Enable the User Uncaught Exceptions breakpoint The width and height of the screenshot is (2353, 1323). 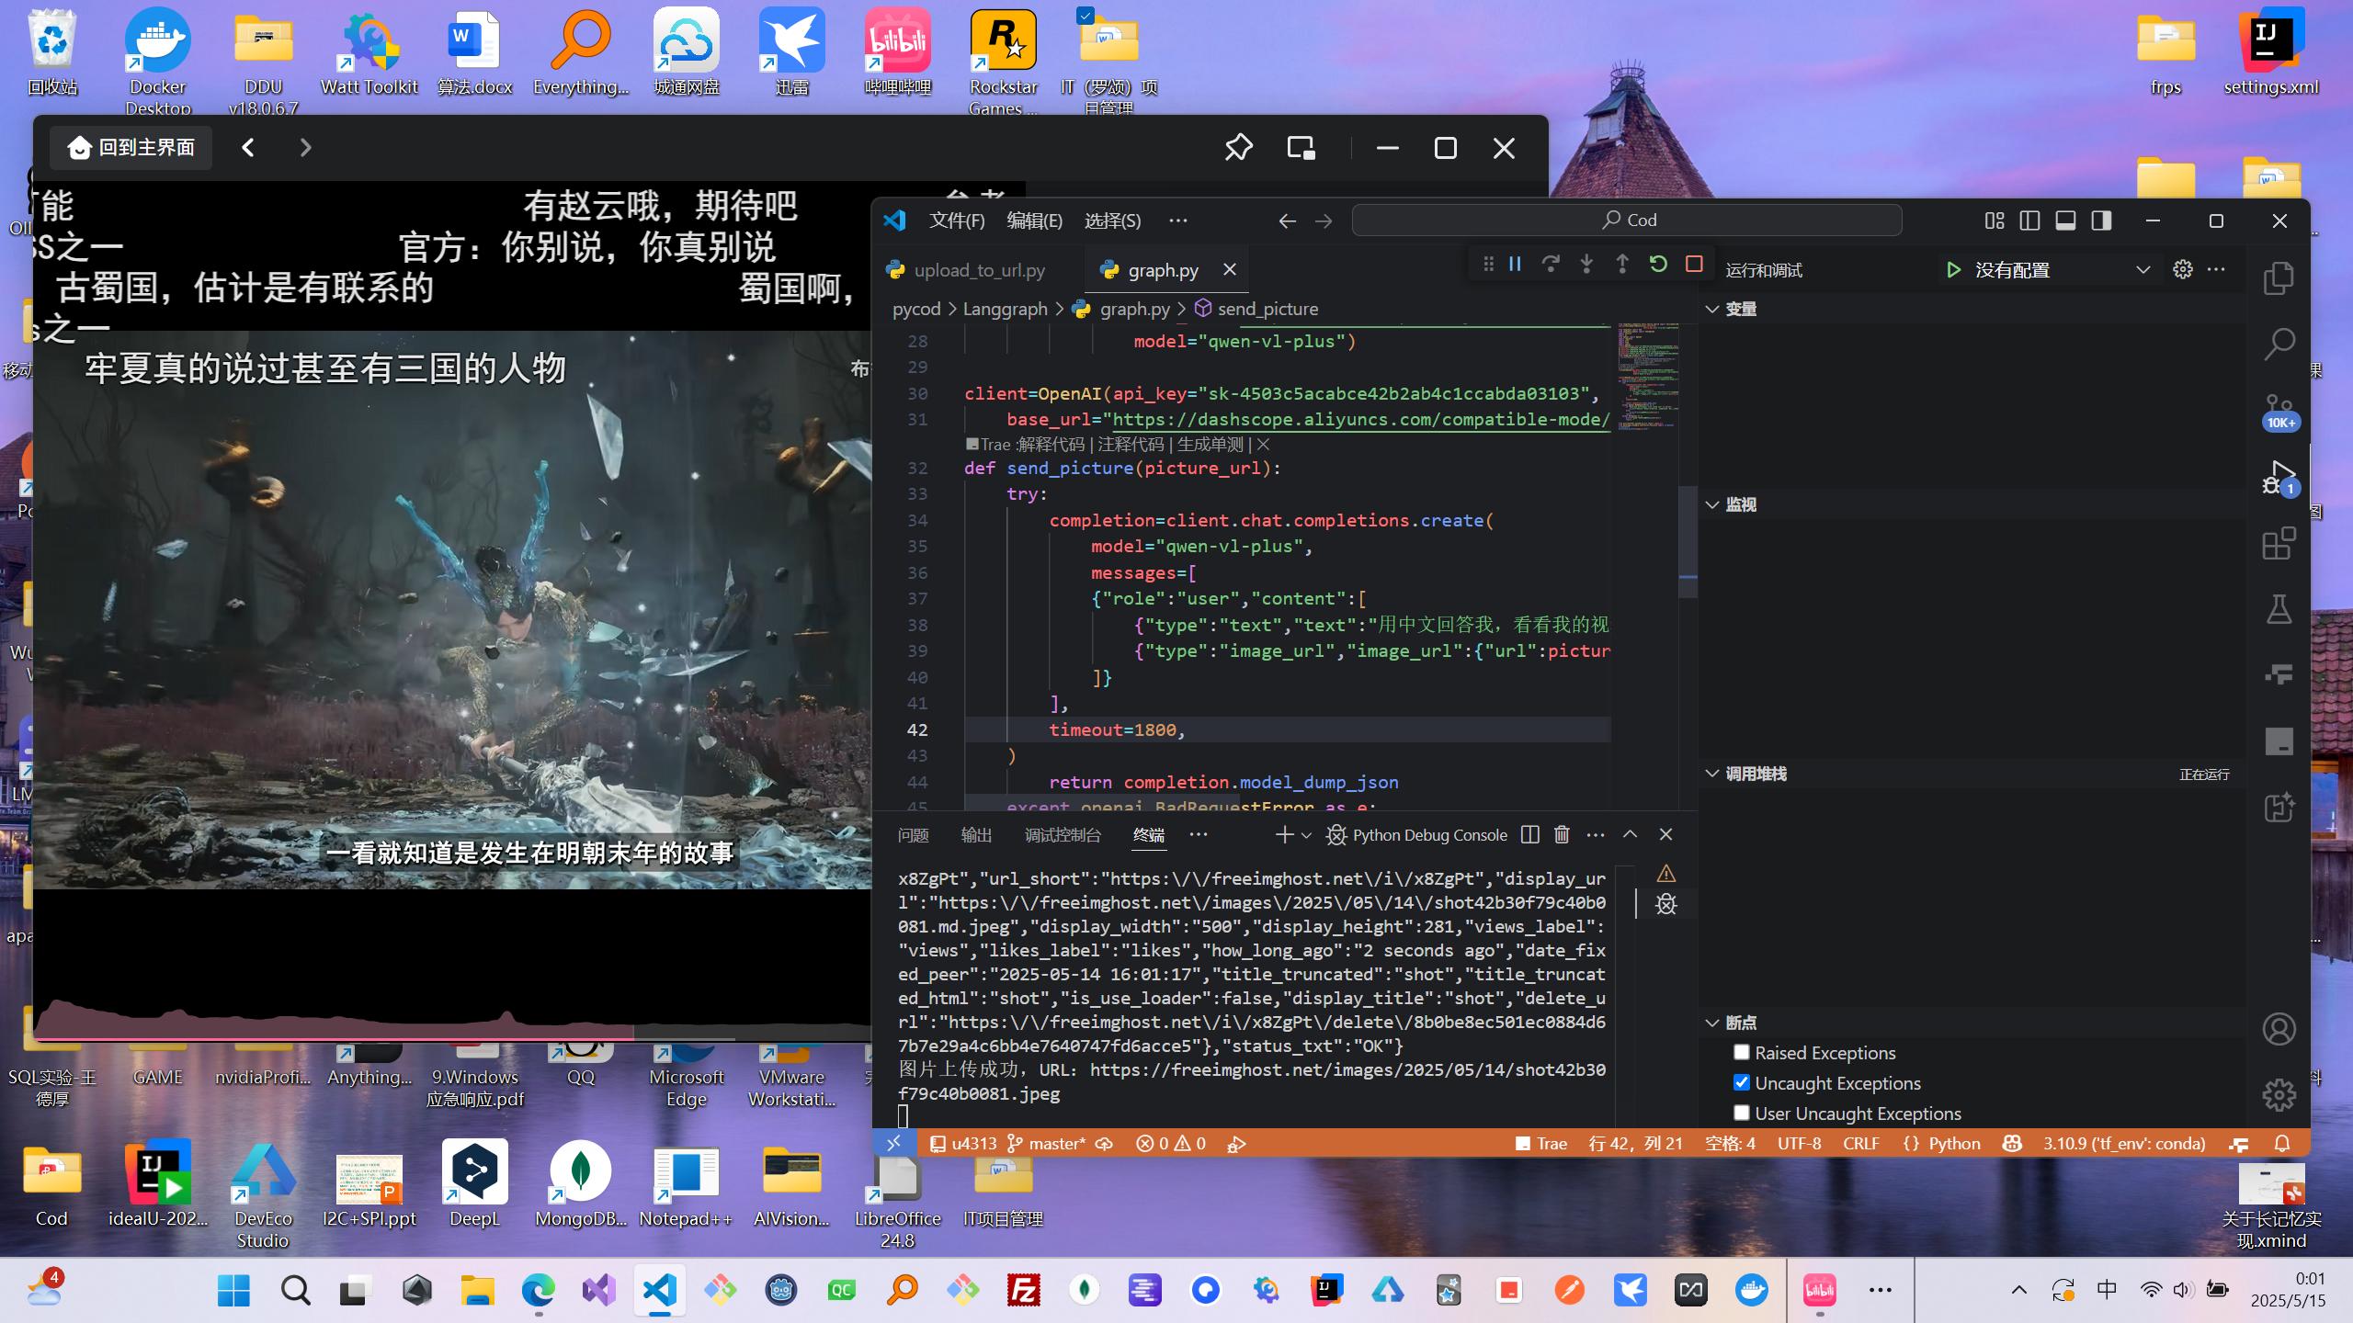[x=1741, y=1113]
